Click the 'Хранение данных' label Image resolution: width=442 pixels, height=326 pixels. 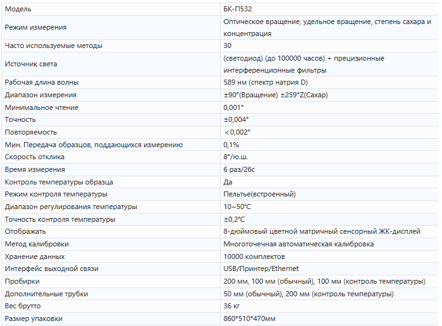click(x=35, y=257)
